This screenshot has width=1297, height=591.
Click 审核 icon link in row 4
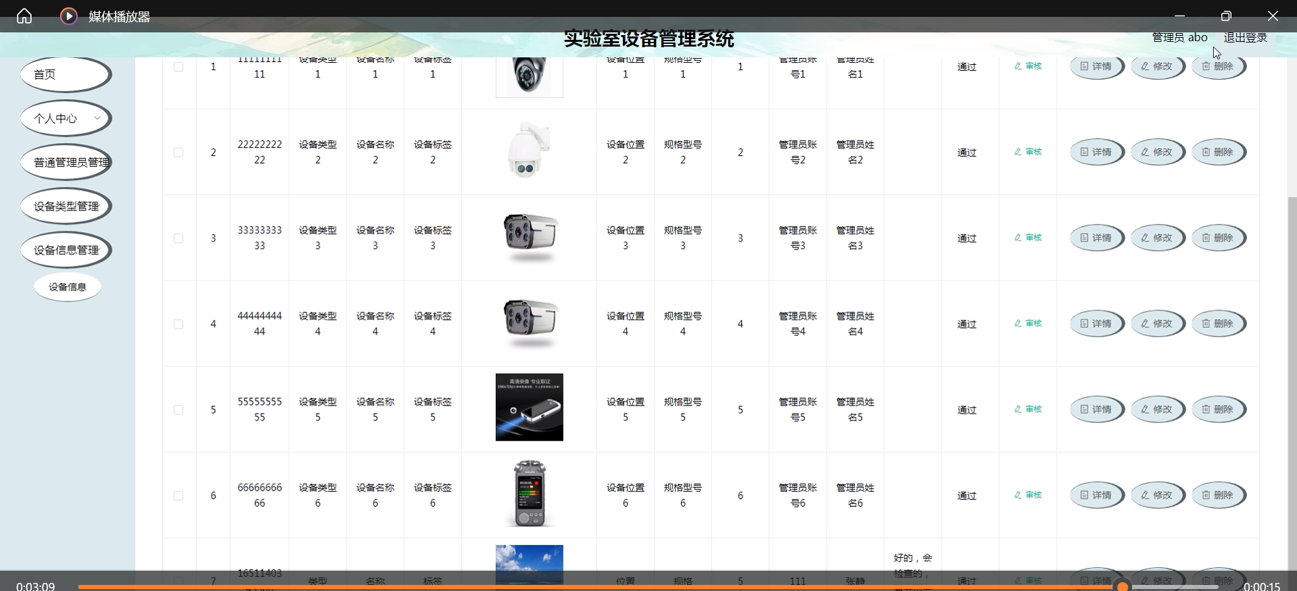tap(1028, 323)
